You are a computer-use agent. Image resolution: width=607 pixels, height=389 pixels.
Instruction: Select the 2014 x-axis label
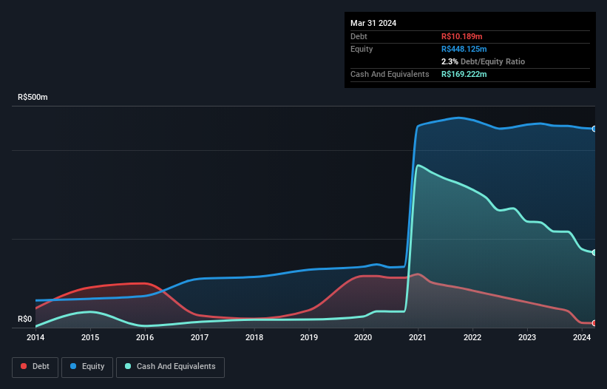(35, 337)
